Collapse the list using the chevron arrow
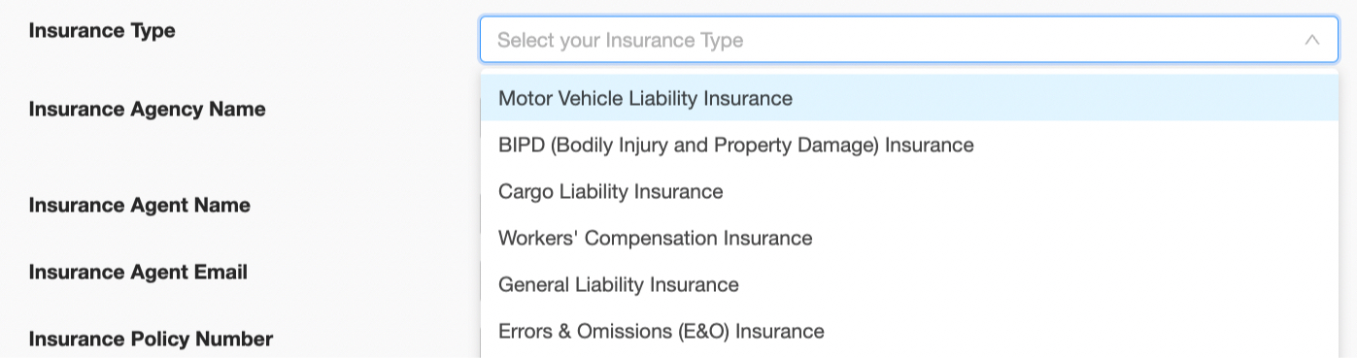The height and width of the screenshot is (358, 1357). (1312, 40)
